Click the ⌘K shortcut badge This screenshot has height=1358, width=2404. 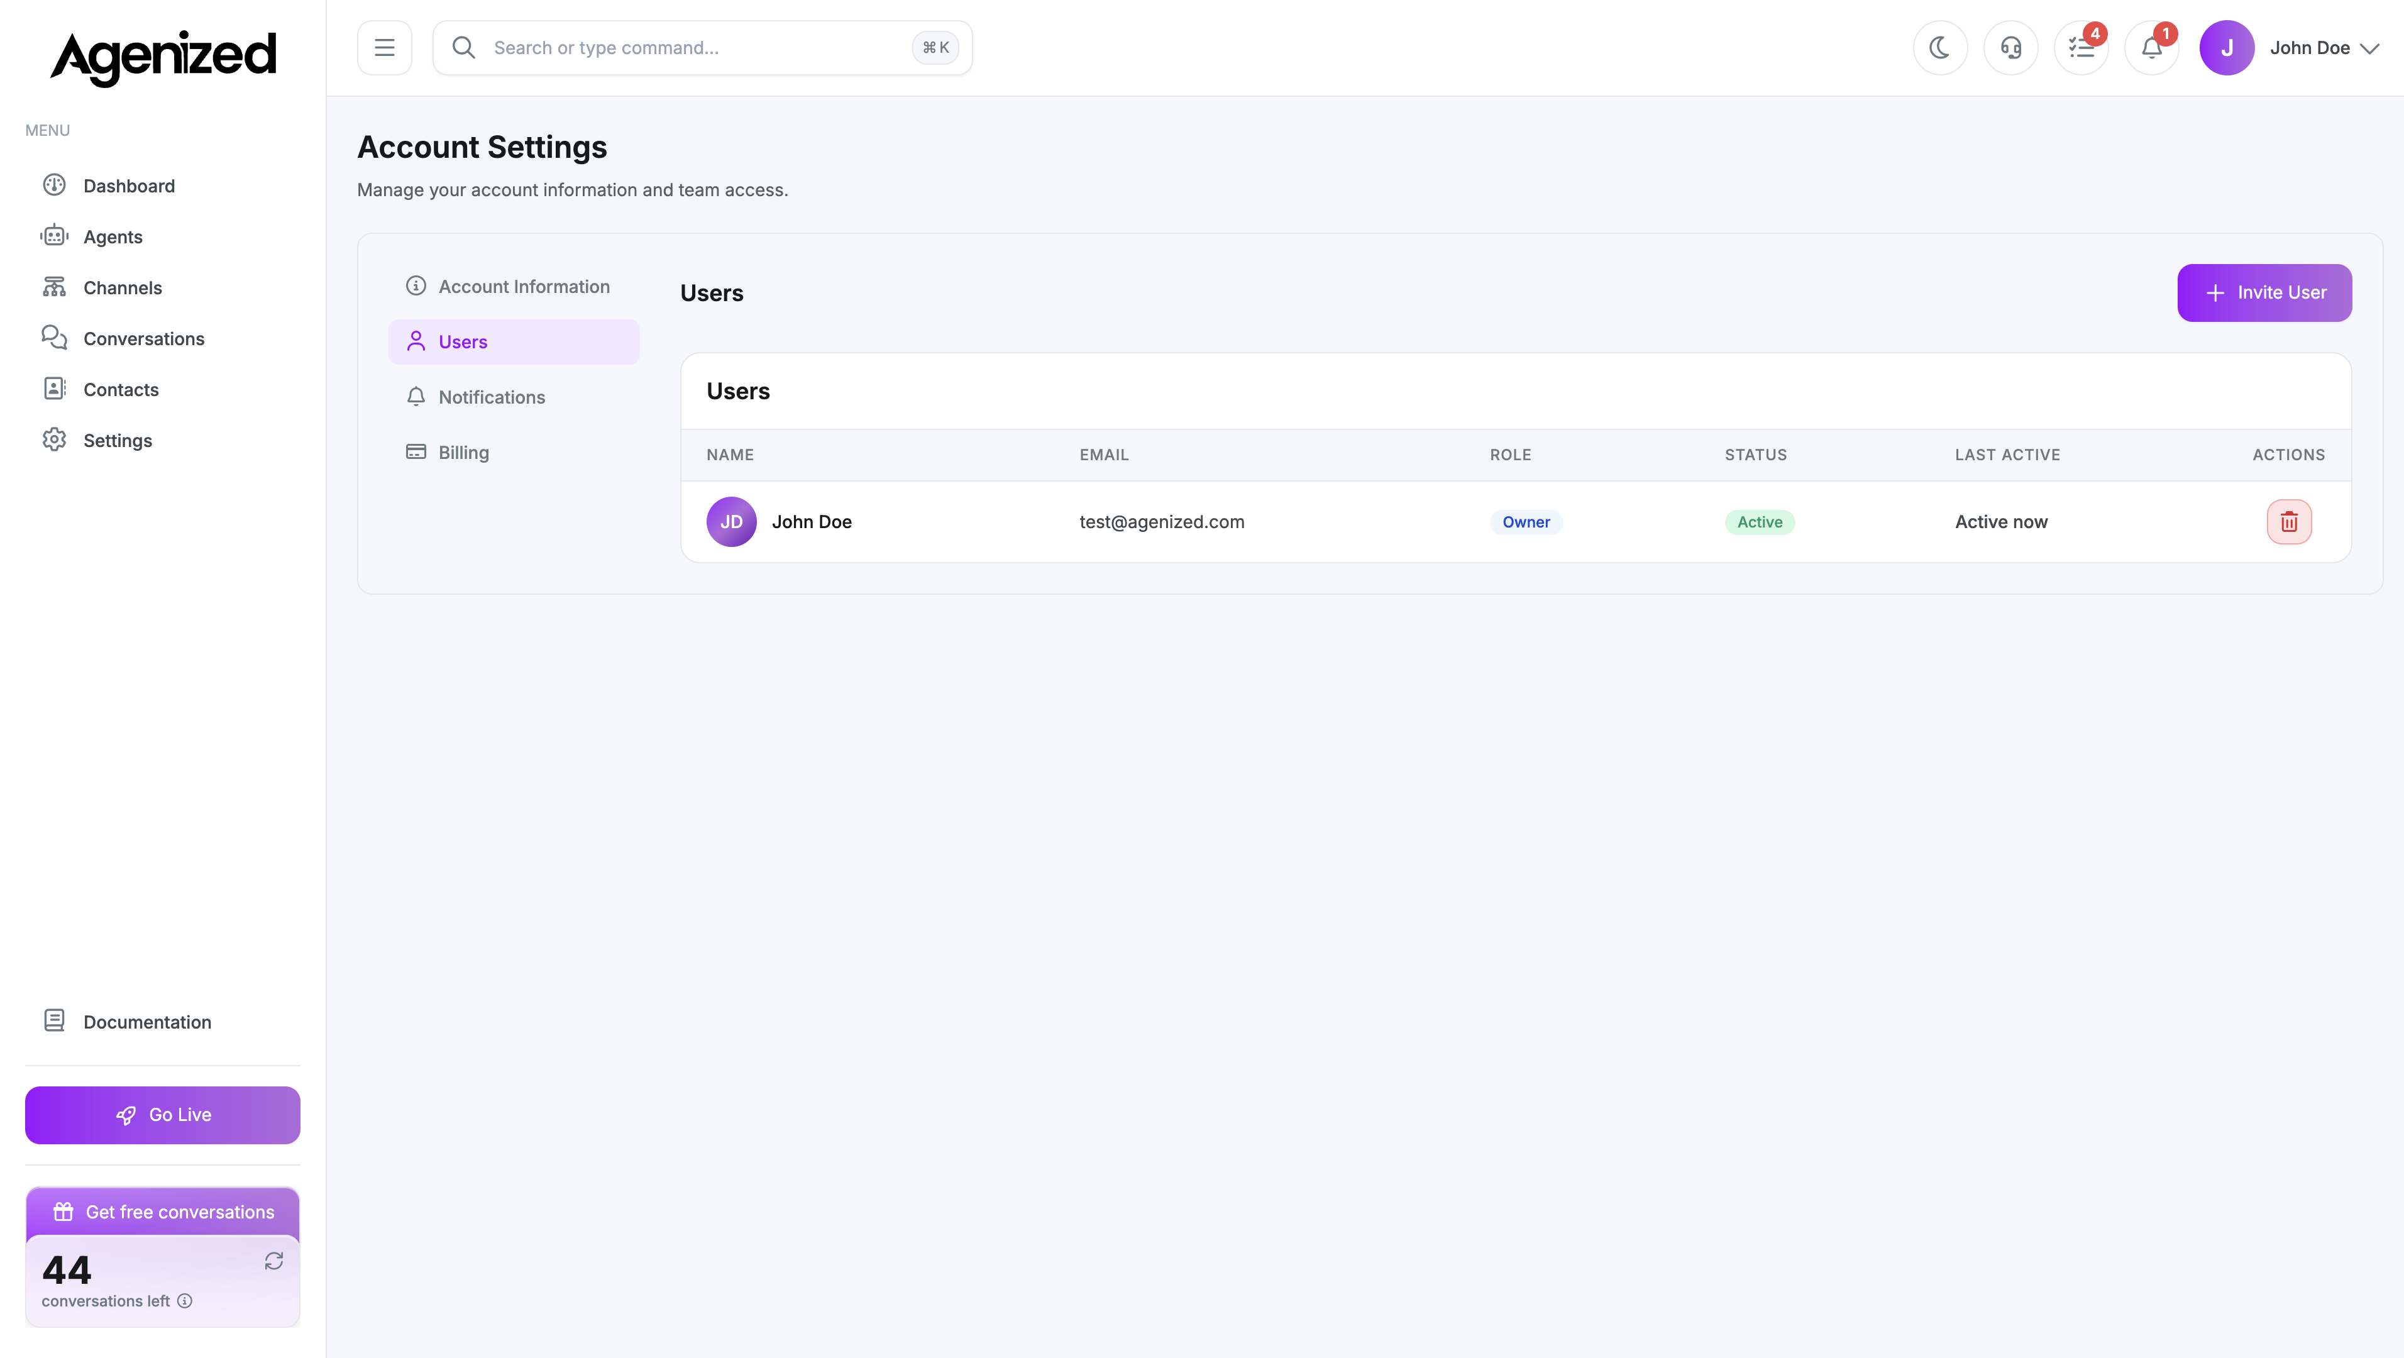(x=935, y=48)
